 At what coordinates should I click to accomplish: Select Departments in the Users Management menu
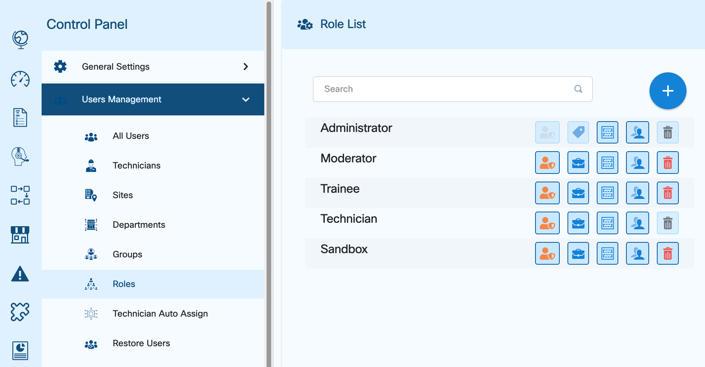pyautogui.click(x=139, y=225)
